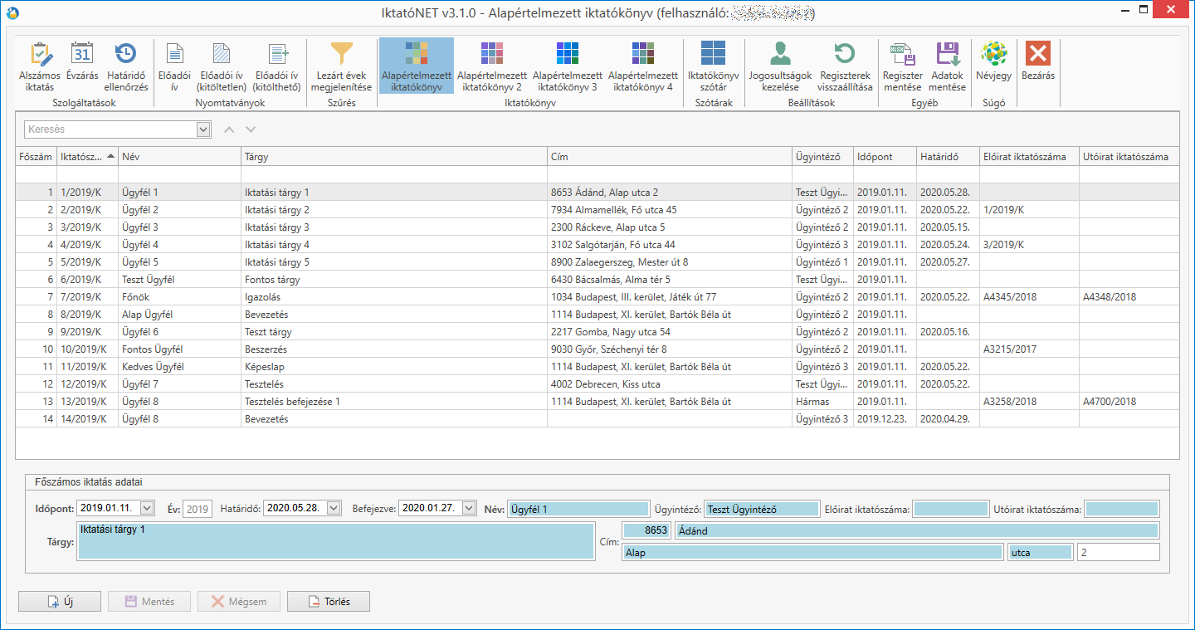
Task: Switch to Alapértelmezett iktatókönyv 2
Action: 492,66
